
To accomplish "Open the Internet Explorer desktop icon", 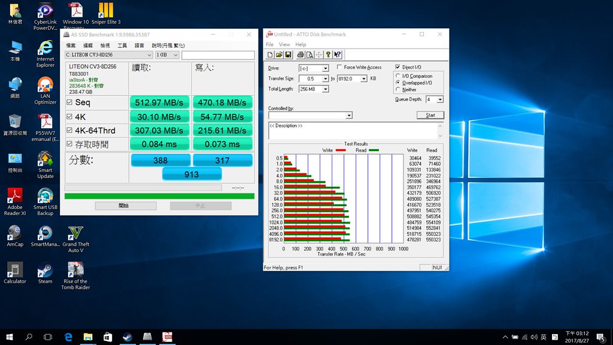I will point(45,53).
